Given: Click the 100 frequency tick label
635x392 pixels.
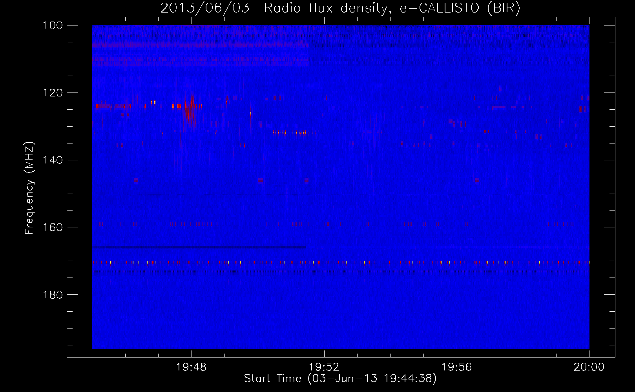Looking at the screenshot, I should (53, 25).
